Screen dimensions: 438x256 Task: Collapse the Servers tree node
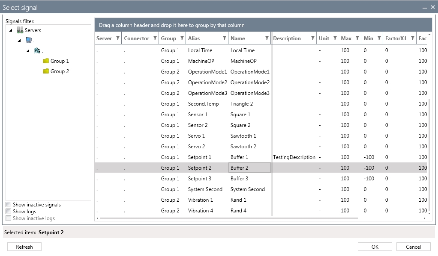click(x=11, y=30)
